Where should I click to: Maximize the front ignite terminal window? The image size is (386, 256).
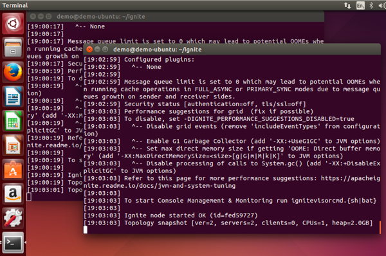click(106, 50)
